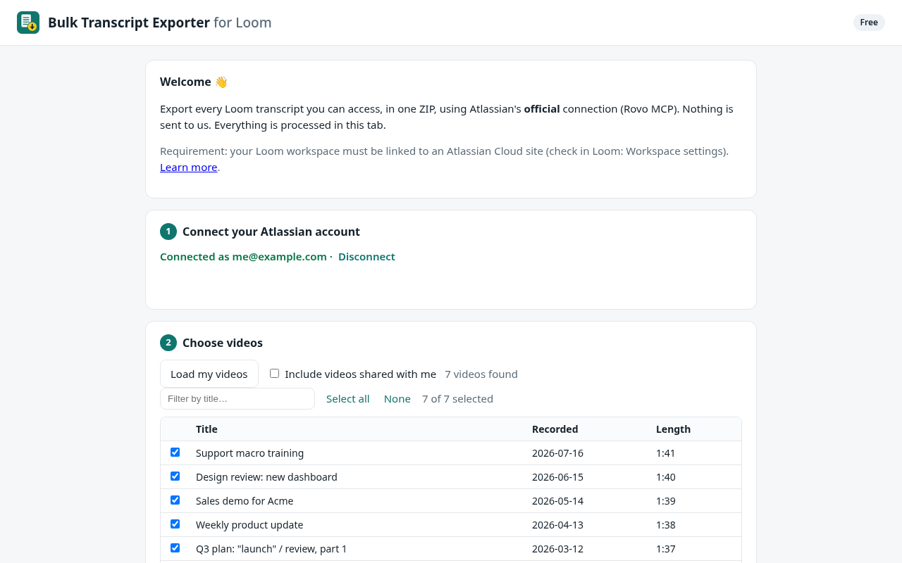Open the Learn more link
The width and height of the screenshot is (902, 563).
tap(188, 167)
